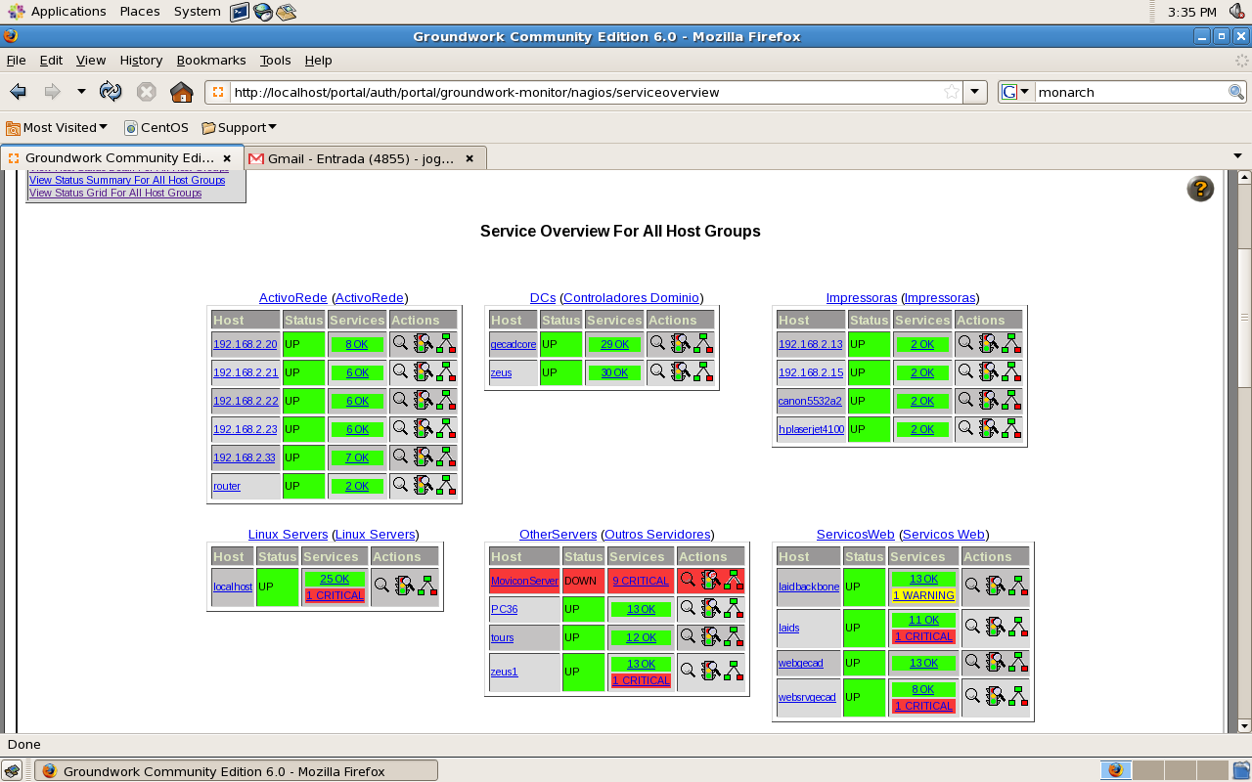Click the 3:35 PM panel clock
The height and width of the screenshot is (782, 1252).
click(1192, 12)
